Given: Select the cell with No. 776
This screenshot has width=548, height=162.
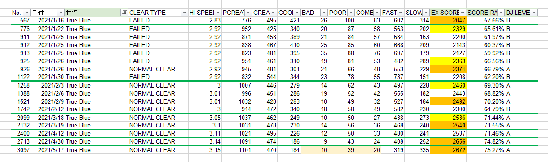Looking at the screenshot, I should pyautogui.click(x=21, y=29).
